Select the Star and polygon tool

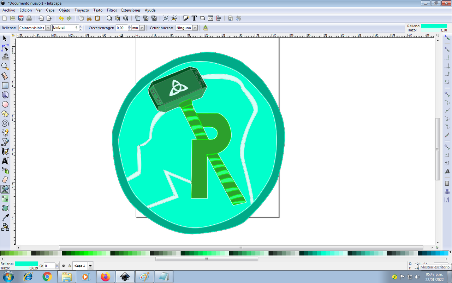5,114
